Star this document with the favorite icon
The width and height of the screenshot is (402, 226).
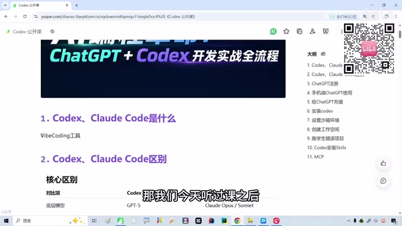tap(286, 31)
